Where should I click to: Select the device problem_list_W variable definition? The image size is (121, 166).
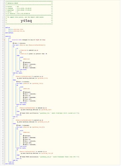pos(16,31)
